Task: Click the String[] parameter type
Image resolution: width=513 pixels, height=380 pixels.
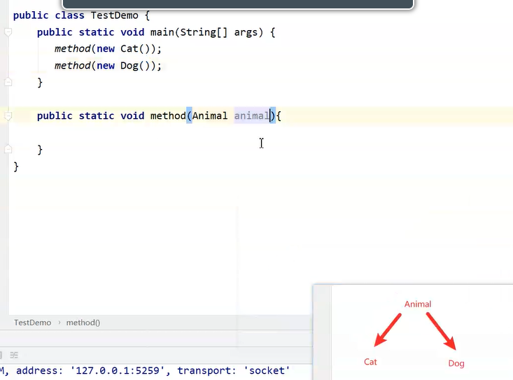Action: point(204,32)
